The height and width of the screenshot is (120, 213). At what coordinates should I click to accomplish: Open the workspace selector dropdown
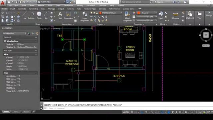point(52,2)
